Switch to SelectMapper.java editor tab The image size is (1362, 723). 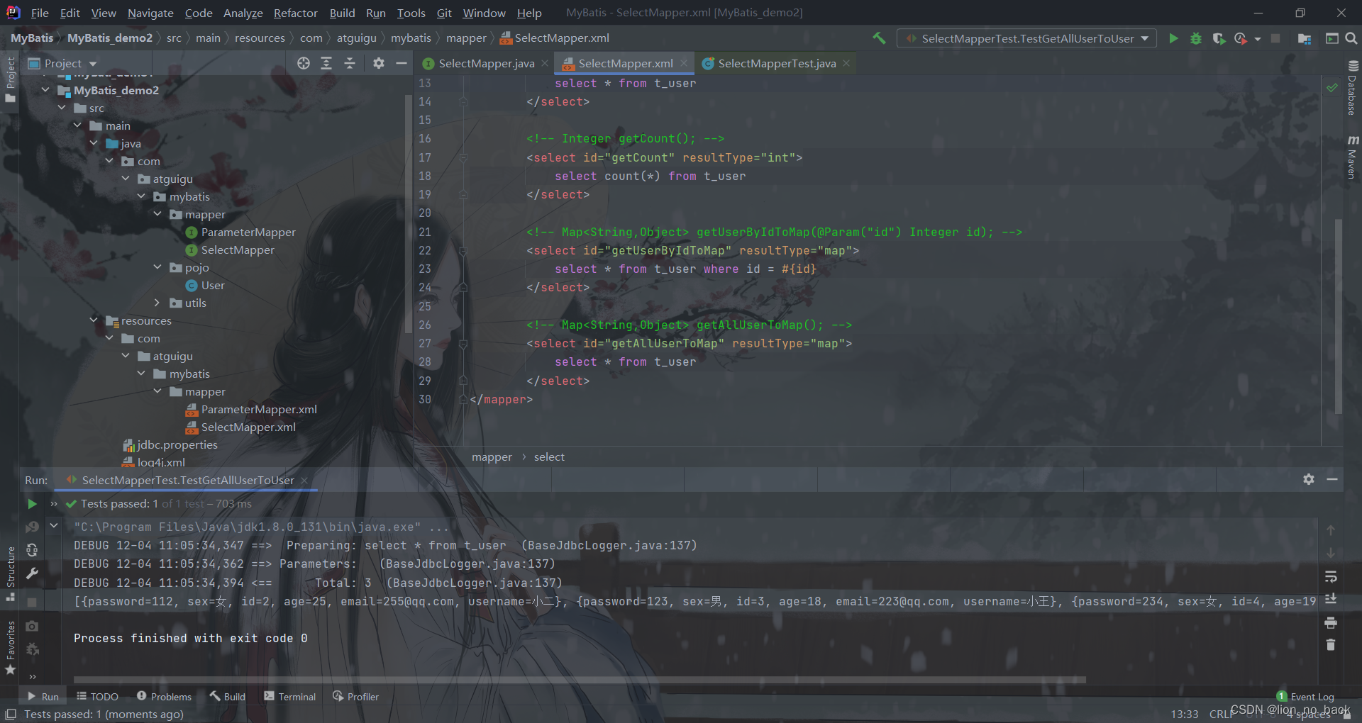487,63
